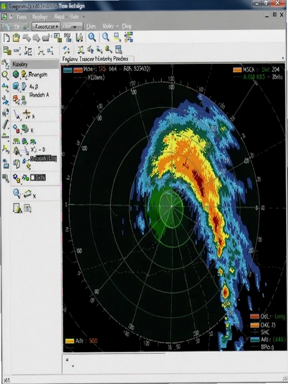The width and height of the screenshot is (288, 384).
Task: Toggle the orange MSCK legend swatch
Action: point(237,70)
